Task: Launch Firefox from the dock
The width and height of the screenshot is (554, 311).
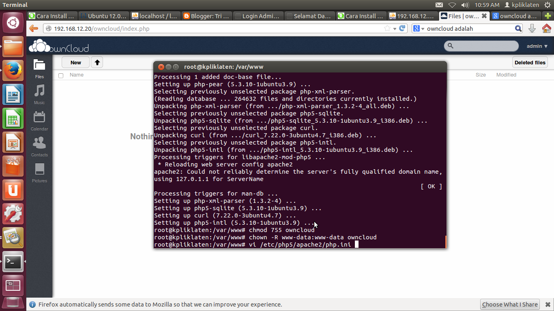Action: coord(13,71)
